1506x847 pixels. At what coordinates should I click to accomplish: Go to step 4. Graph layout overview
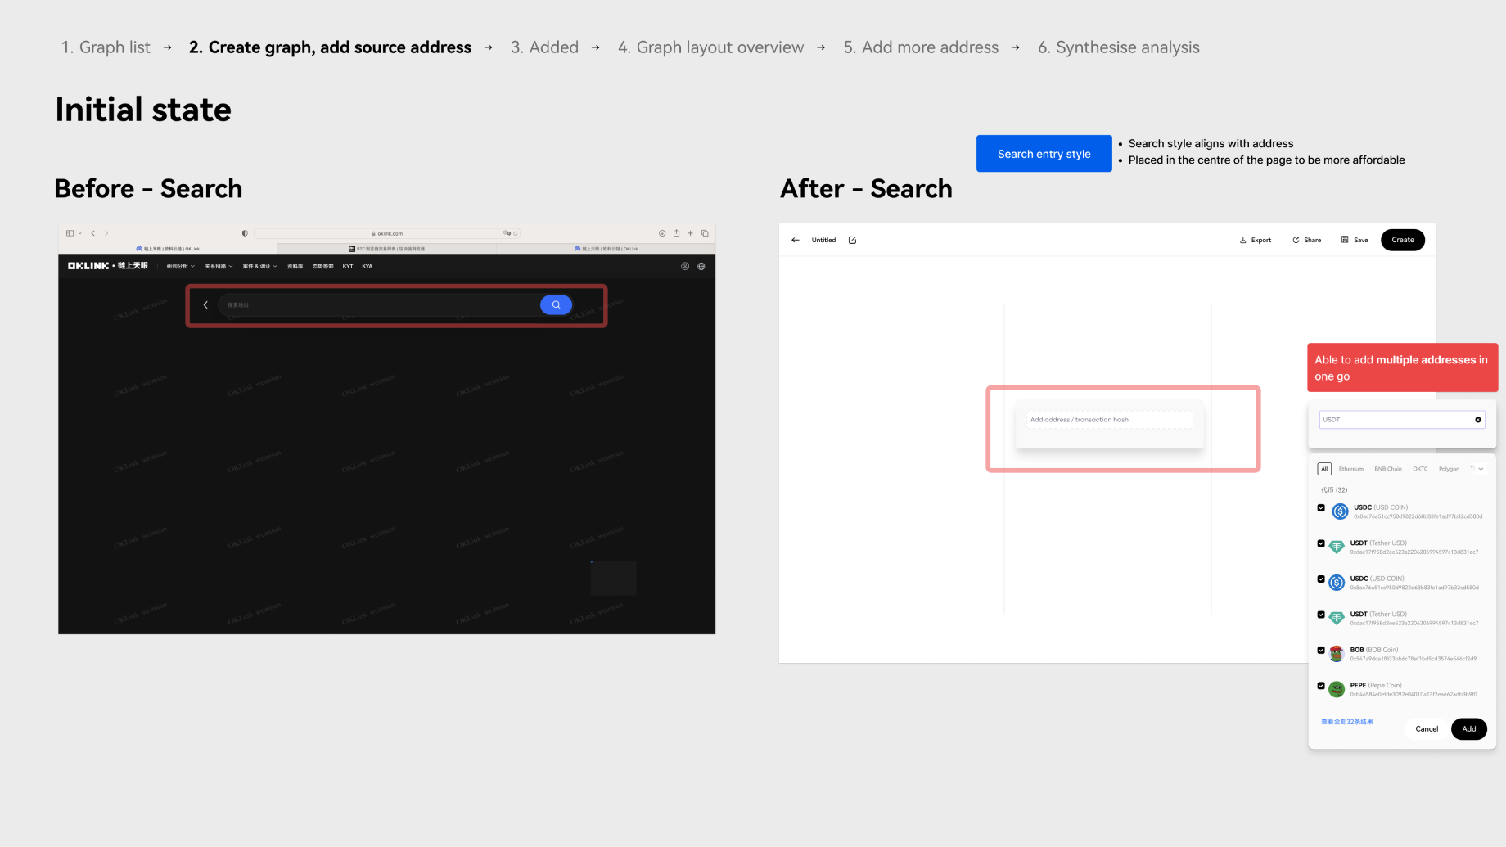[710, 47]
